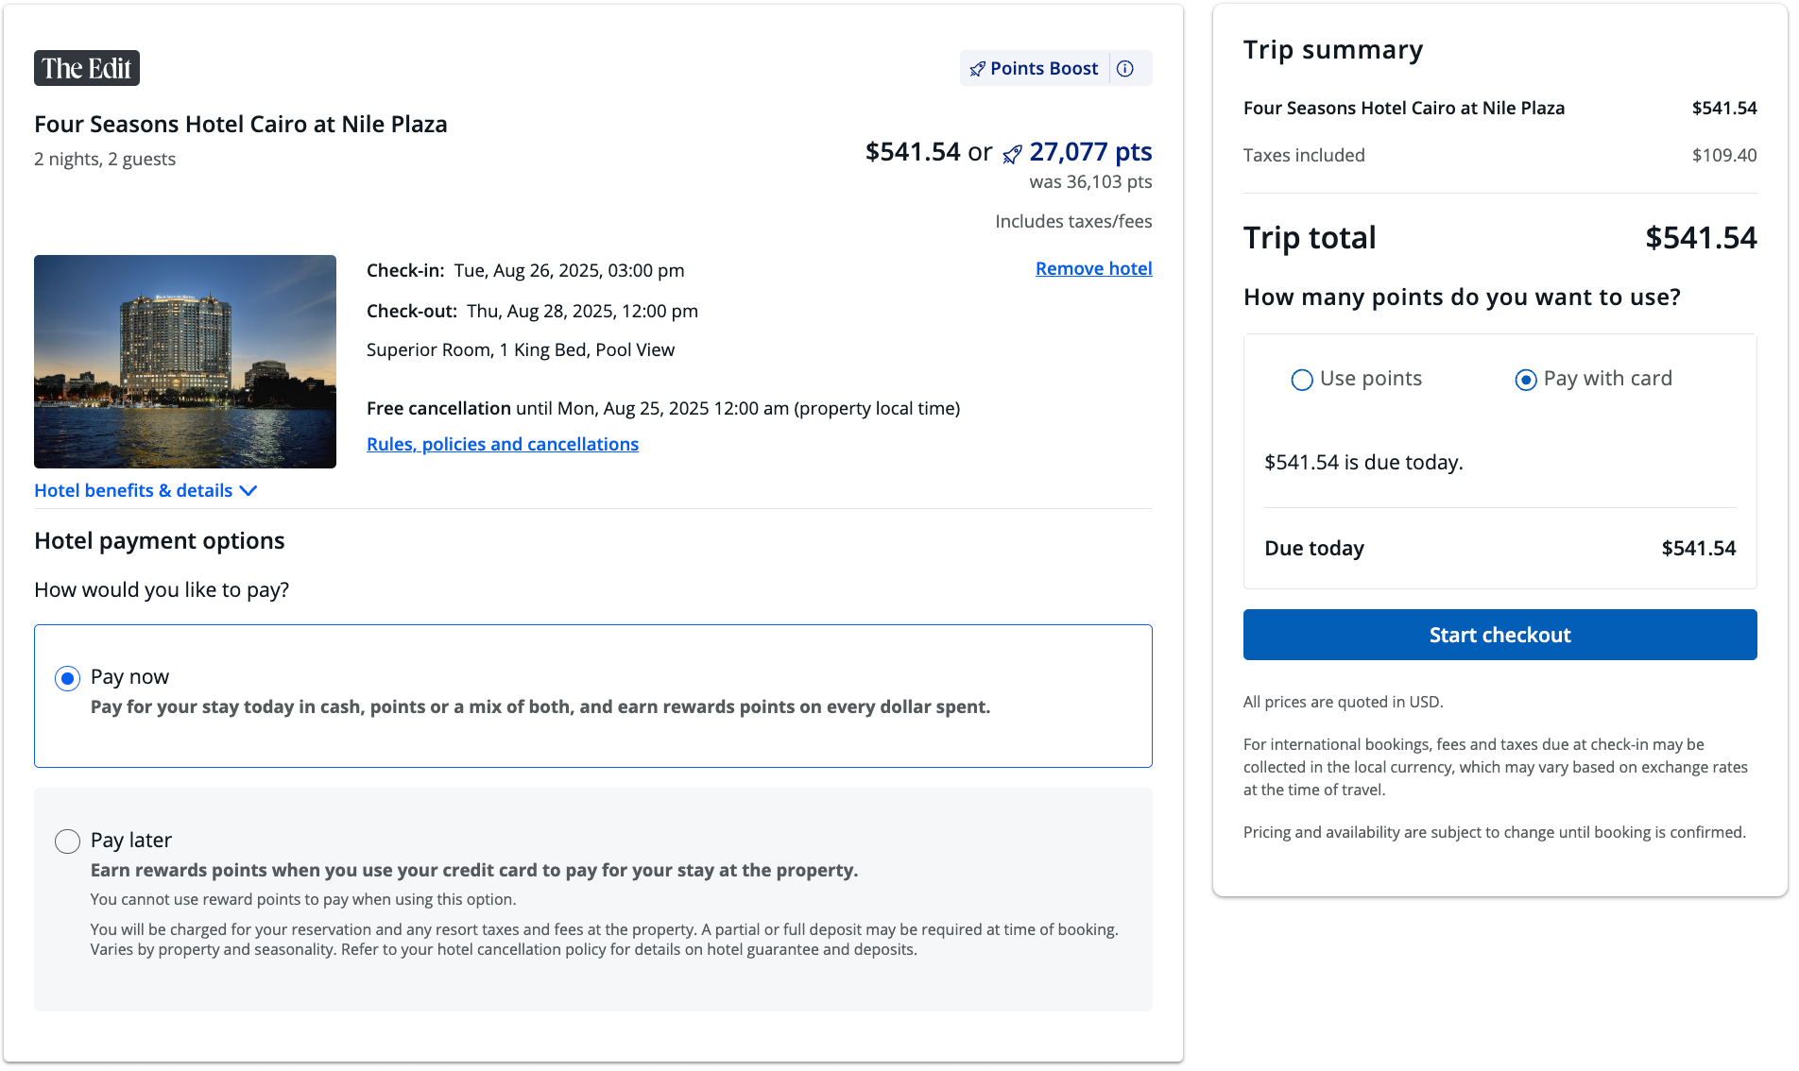1799x1071 pixels.
Task: Click 'How many points do you want to use?'
Action: (x=1462, y=297)
